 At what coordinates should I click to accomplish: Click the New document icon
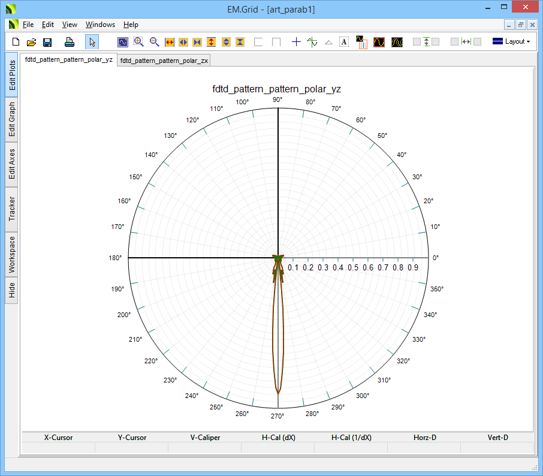tap(16, 42)
